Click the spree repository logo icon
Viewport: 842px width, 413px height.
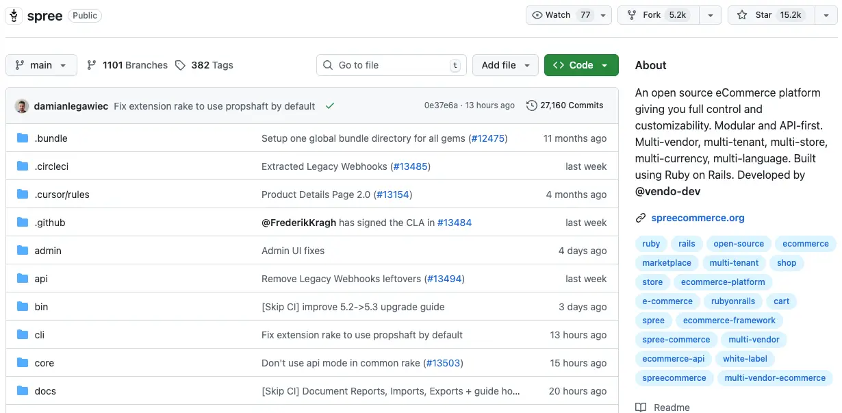[14, 15]
